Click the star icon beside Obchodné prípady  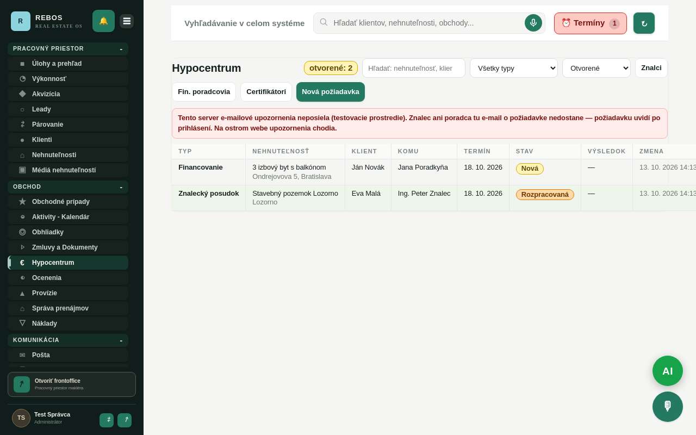[x=22, y=202]
